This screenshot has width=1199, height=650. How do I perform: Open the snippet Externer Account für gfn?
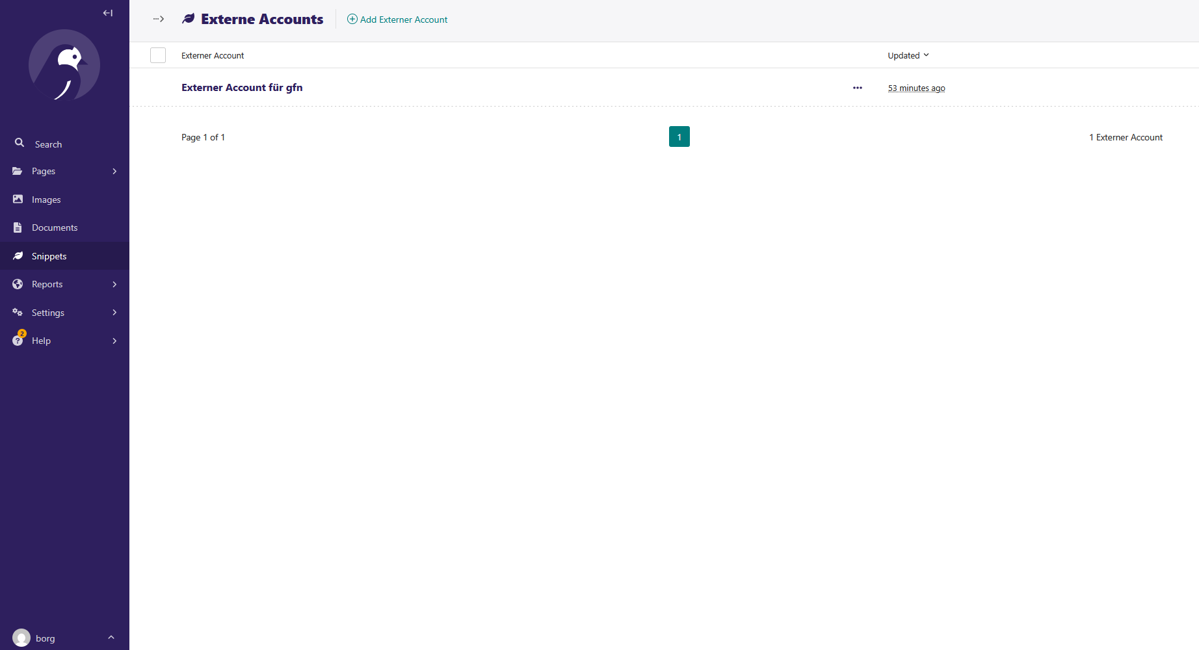pyautogui.click(x=242, y=87)
